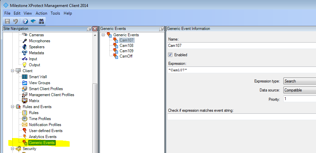The height and width of the screenshot is (153, 316).
Task: Collapse the Client tree node
Action: coord(12,71)
